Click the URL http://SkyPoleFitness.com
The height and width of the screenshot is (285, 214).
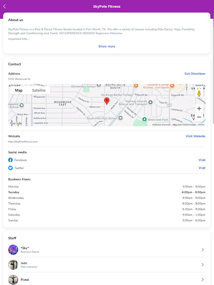(x=23, y=141)
